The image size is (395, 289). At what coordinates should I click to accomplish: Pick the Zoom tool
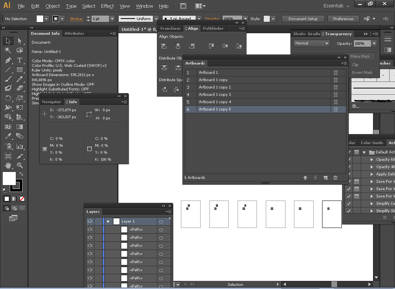point(20,165)
